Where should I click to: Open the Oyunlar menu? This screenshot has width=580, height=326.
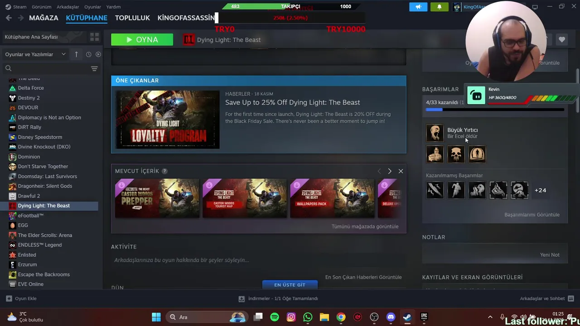pos(92,7)
